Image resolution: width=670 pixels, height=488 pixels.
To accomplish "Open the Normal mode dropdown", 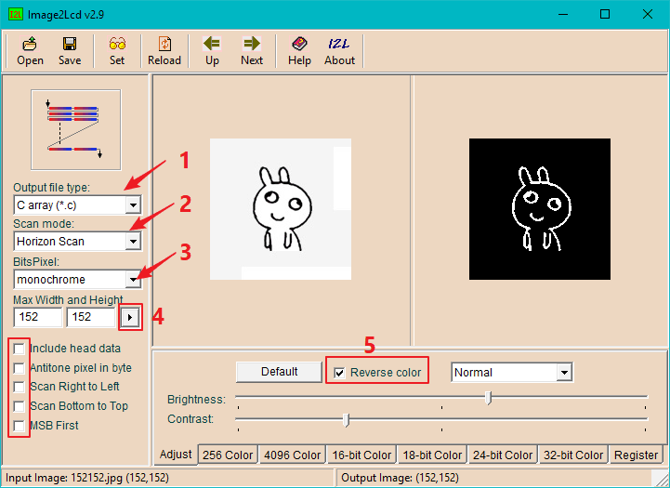I will (x=564, y=372).
